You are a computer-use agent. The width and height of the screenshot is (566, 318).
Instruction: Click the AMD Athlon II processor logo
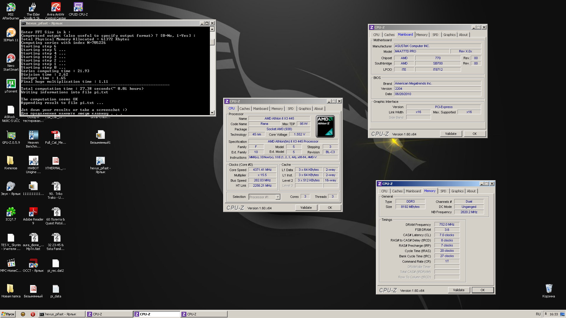point(325,127)
